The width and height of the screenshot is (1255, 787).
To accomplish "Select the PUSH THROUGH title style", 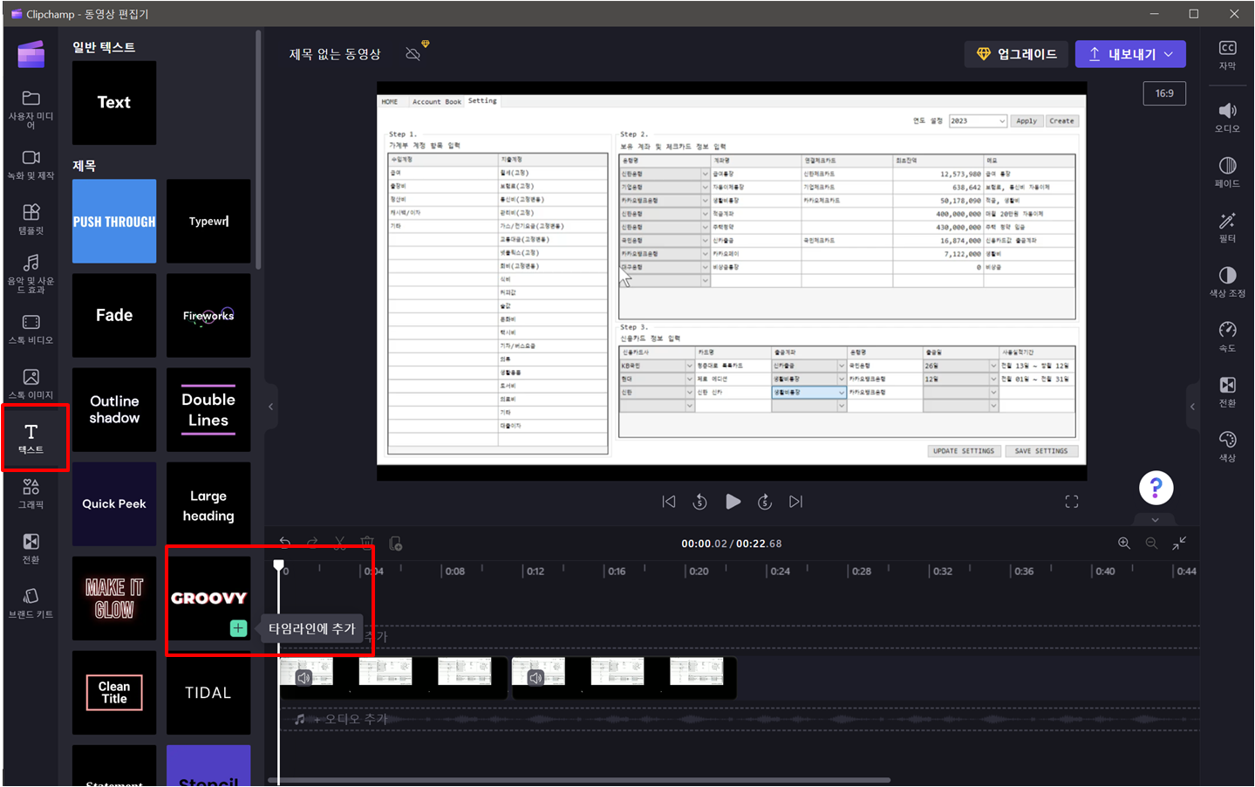I will point(114,222).
